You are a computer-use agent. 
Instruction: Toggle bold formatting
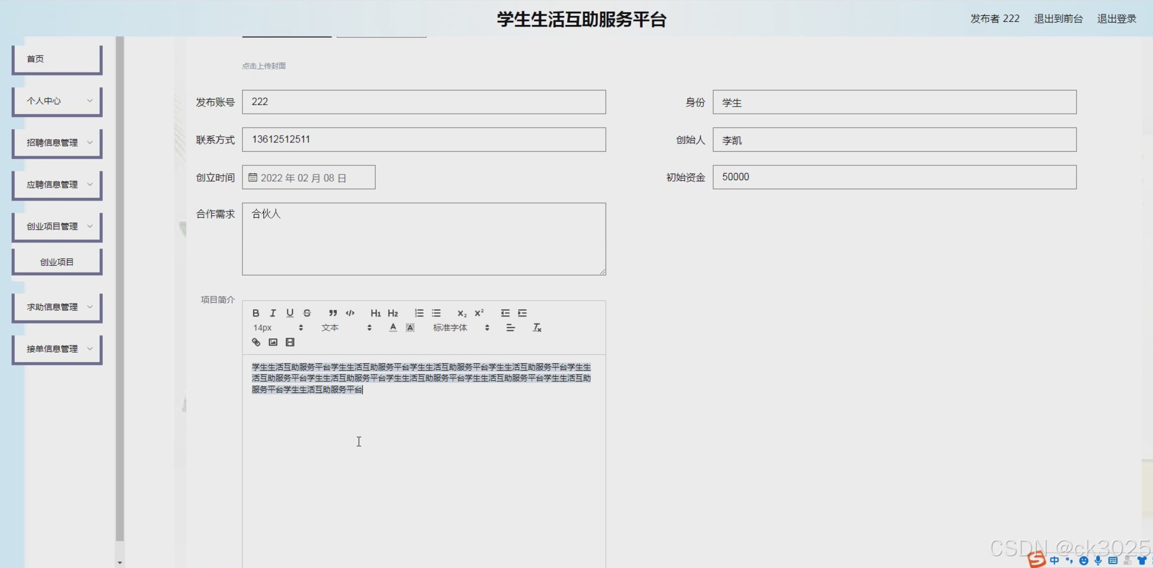256,313
